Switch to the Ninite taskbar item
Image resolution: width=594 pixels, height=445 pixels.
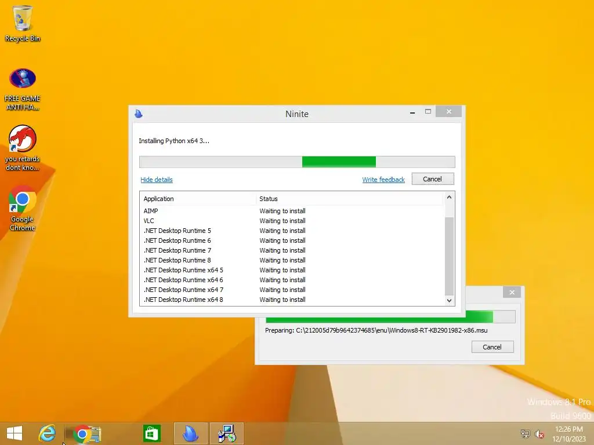pyautogui.click(x=190, y=433)
